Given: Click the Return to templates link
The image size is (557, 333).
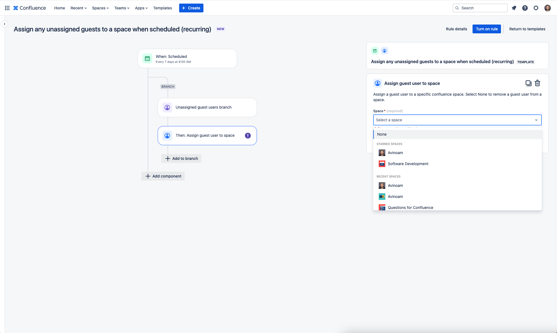Looking at the screenshot, I should (x=527, y=29).
